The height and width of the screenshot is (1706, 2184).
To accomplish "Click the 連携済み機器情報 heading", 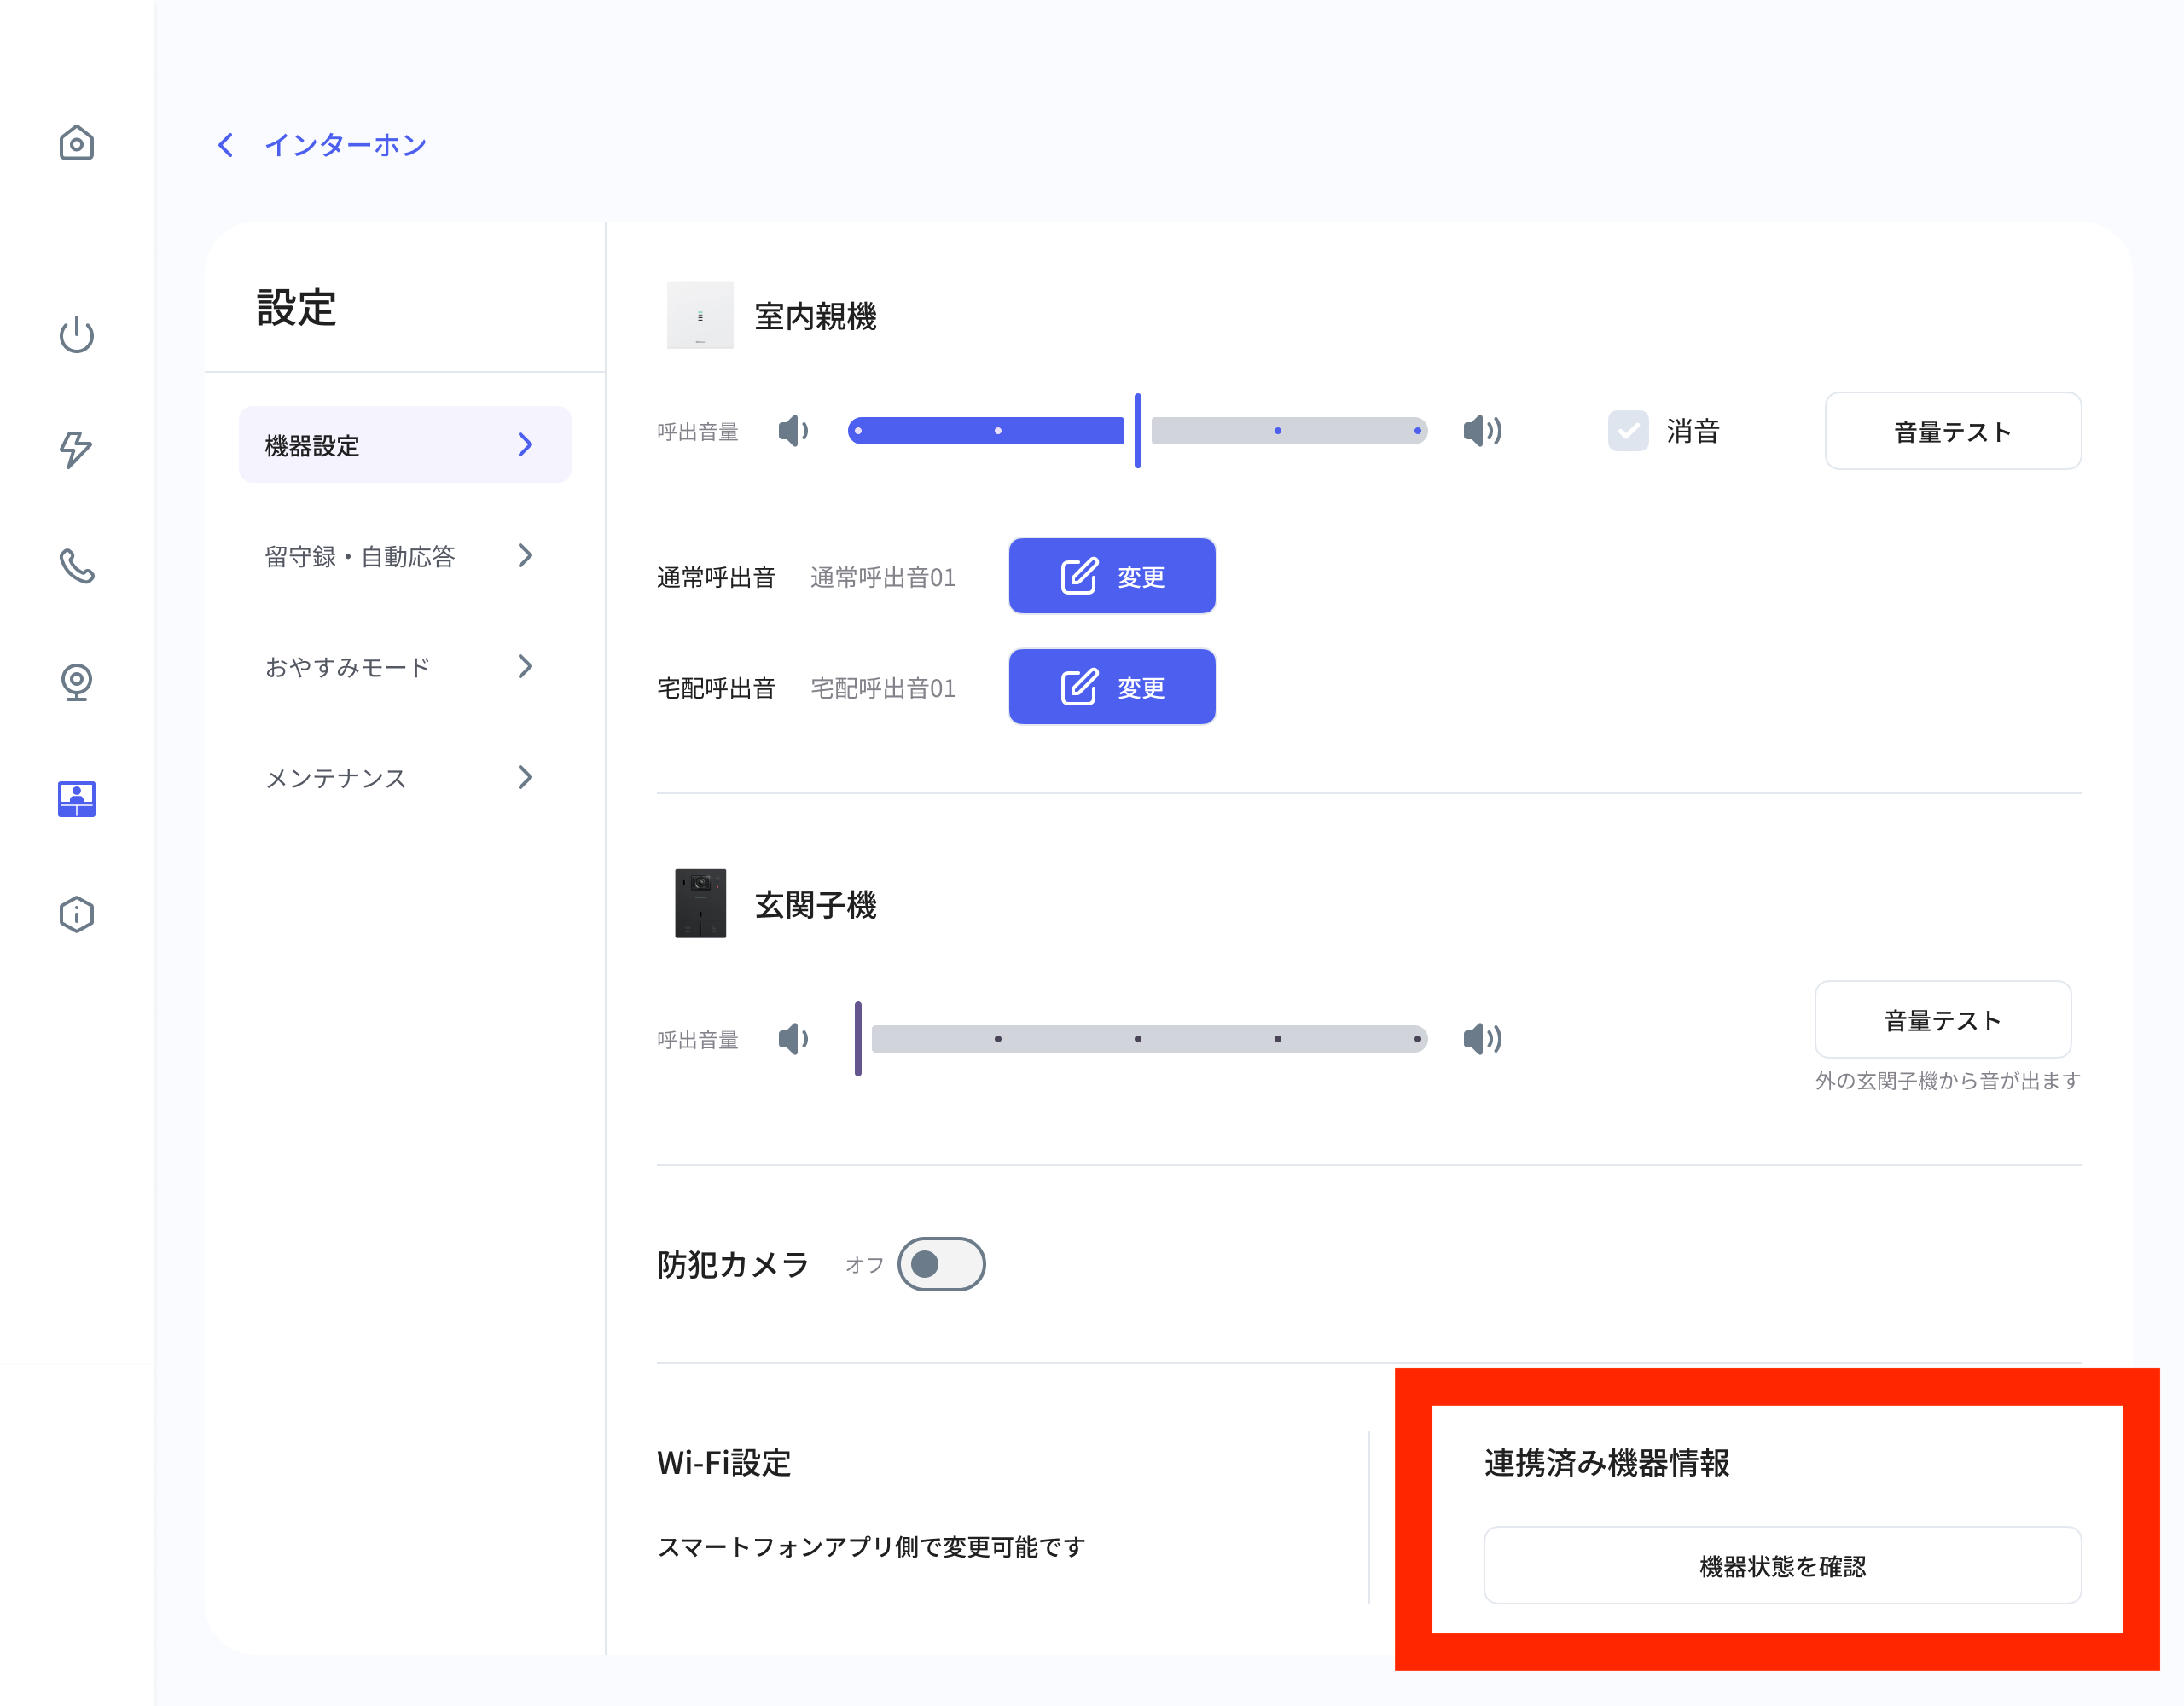I will (x=1607, y=1463).
